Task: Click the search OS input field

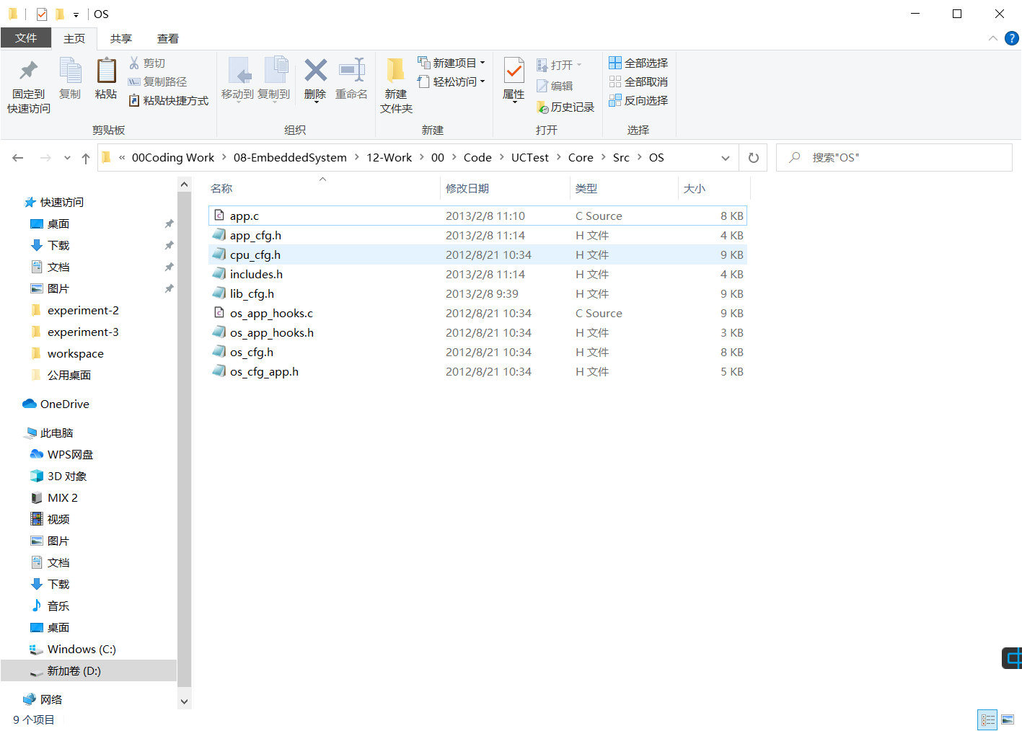Action: 894,157
